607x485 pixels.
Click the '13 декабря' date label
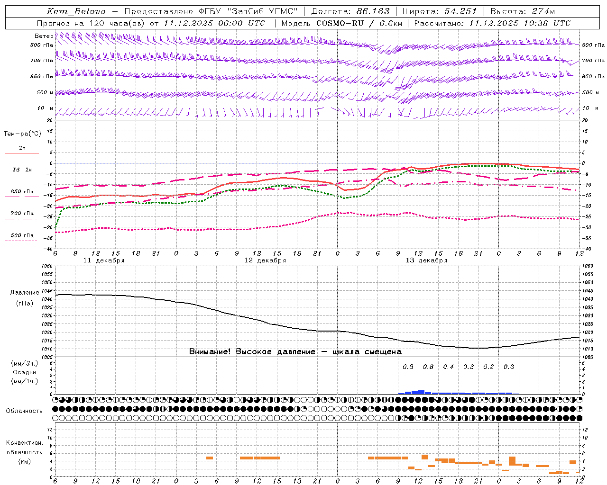(x=426, y=260)
